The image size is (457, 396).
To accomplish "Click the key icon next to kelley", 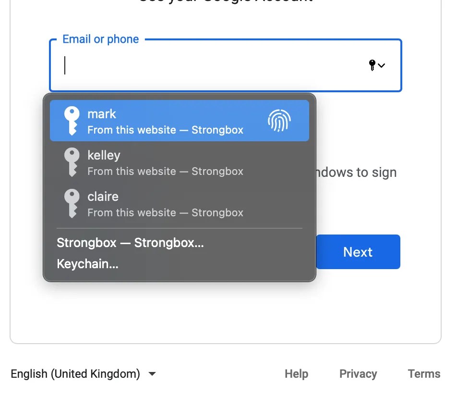I will (72, 162).
